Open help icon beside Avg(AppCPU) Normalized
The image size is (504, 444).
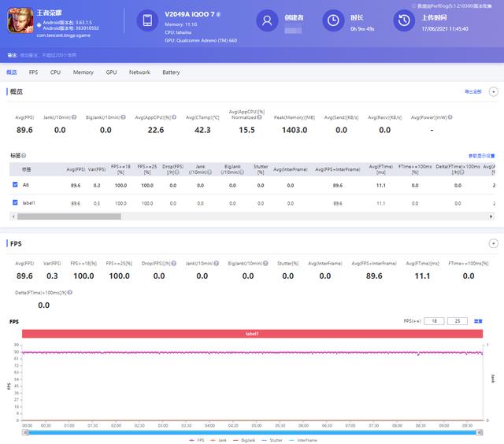click(259, 117)
